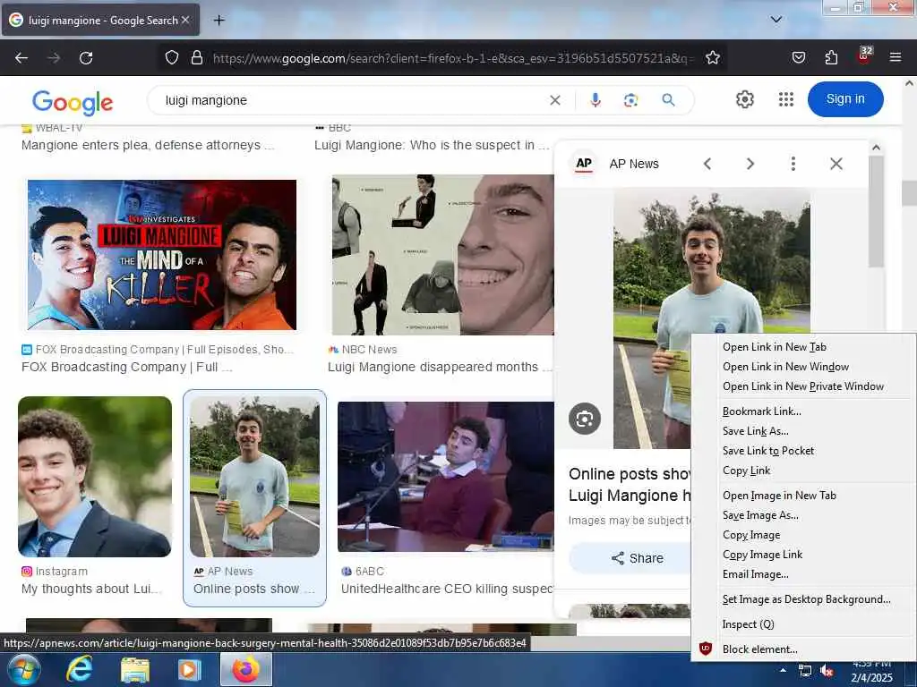The width and height of the screenshot is (917, 687).
Task: Close the AP News image preview
Action: tap(836, 165)
